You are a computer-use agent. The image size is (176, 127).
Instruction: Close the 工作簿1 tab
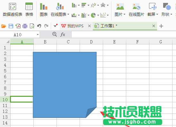tap(154, 26)
